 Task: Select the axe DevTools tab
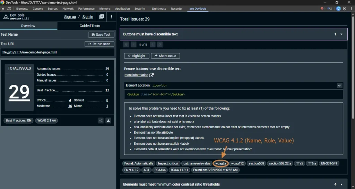pos(198,9)
